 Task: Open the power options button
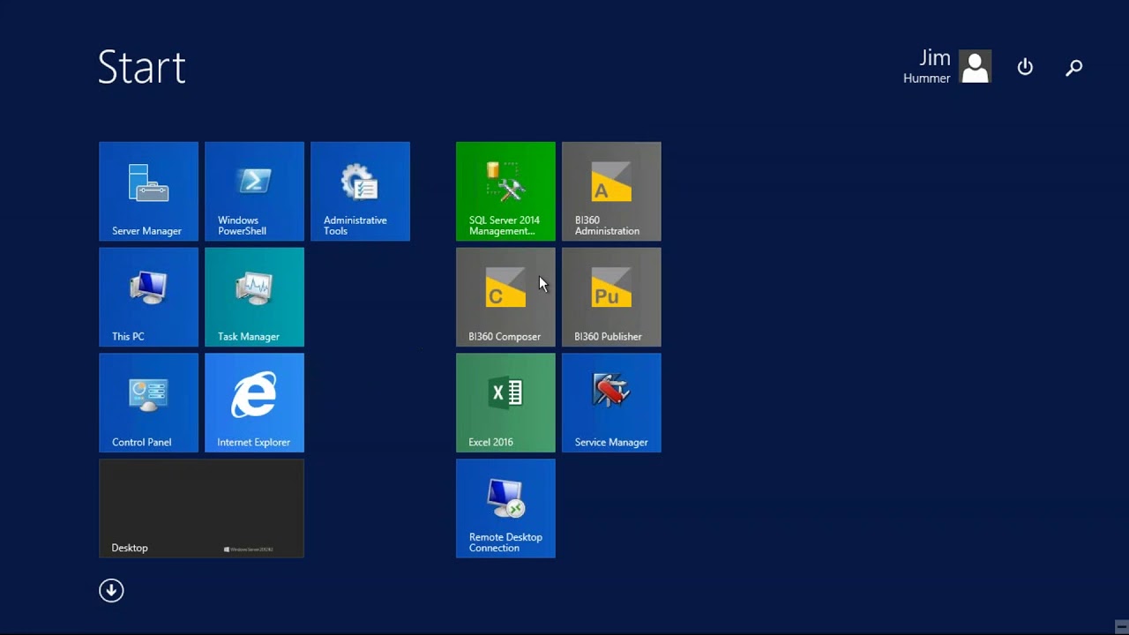(x=1025, y=67)
